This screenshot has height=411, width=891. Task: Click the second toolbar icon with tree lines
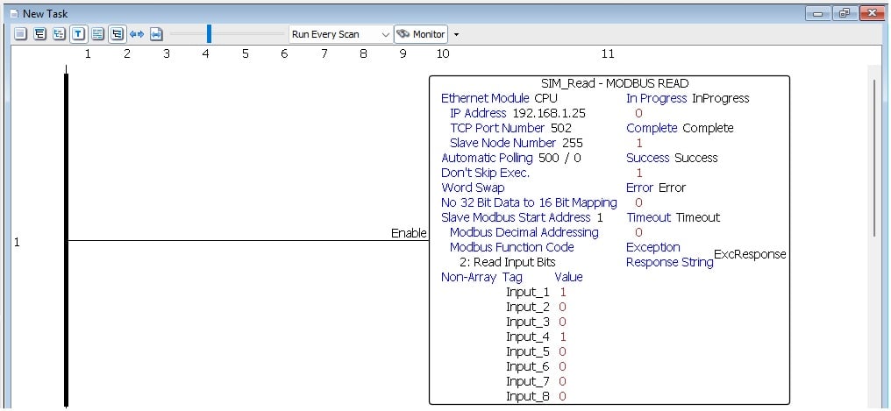tap(39, 34)
